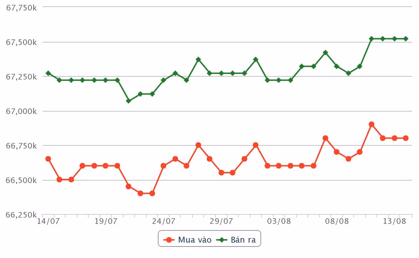This screenshot has height=258, width=419.
Task: Click the 67,000k y-axis label
Action: pos(22,111)
